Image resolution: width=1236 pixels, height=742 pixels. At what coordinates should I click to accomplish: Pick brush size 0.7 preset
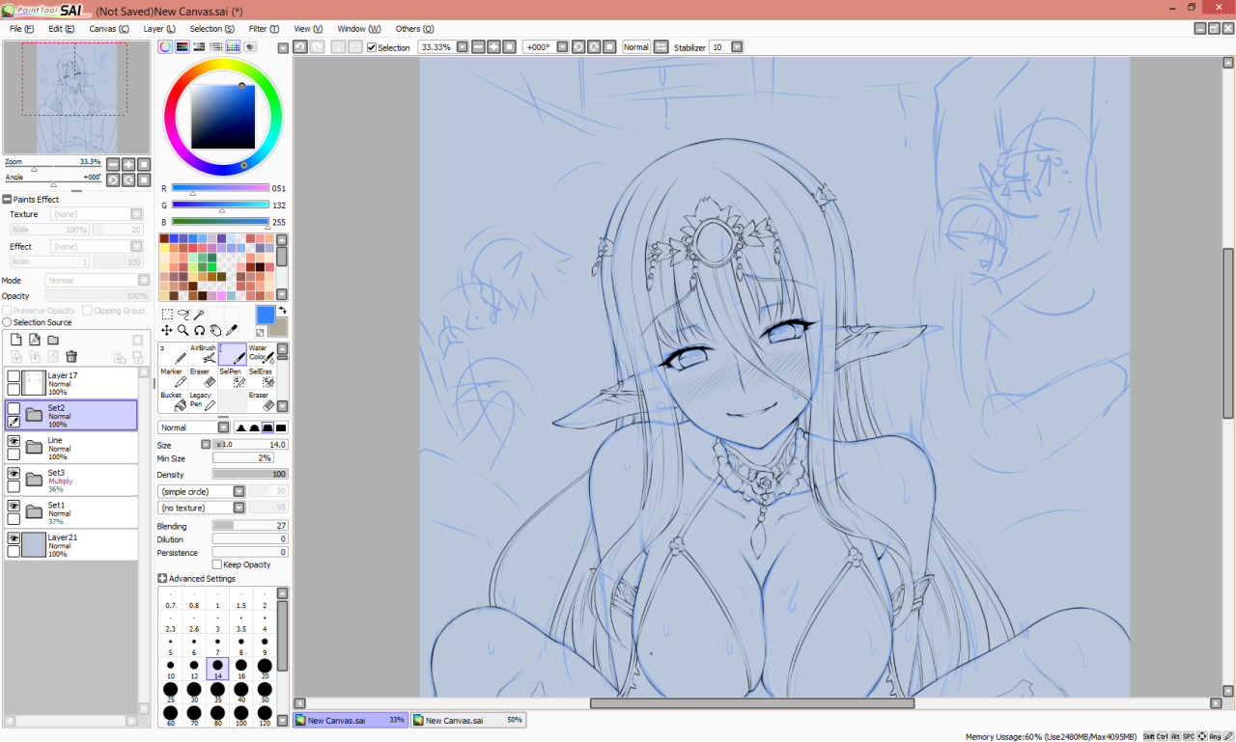point(171,600)
